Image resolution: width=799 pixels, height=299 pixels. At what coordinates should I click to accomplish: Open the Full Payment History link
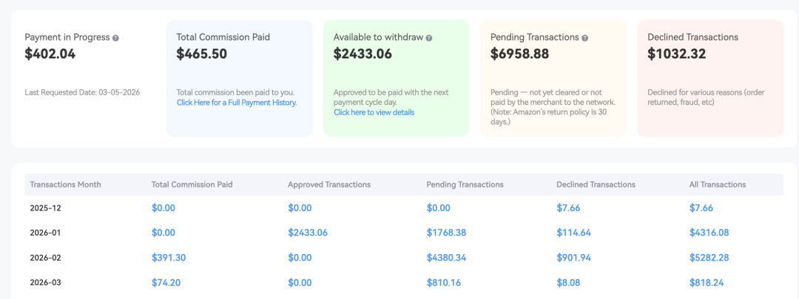[237, 103]
